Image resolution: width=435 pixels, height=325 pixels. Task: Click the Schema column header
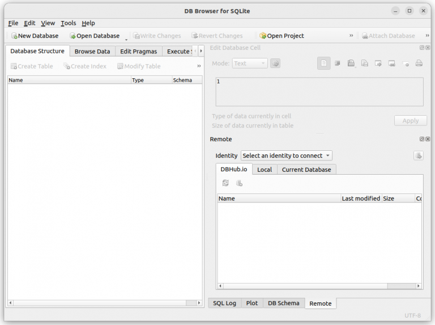187,80
